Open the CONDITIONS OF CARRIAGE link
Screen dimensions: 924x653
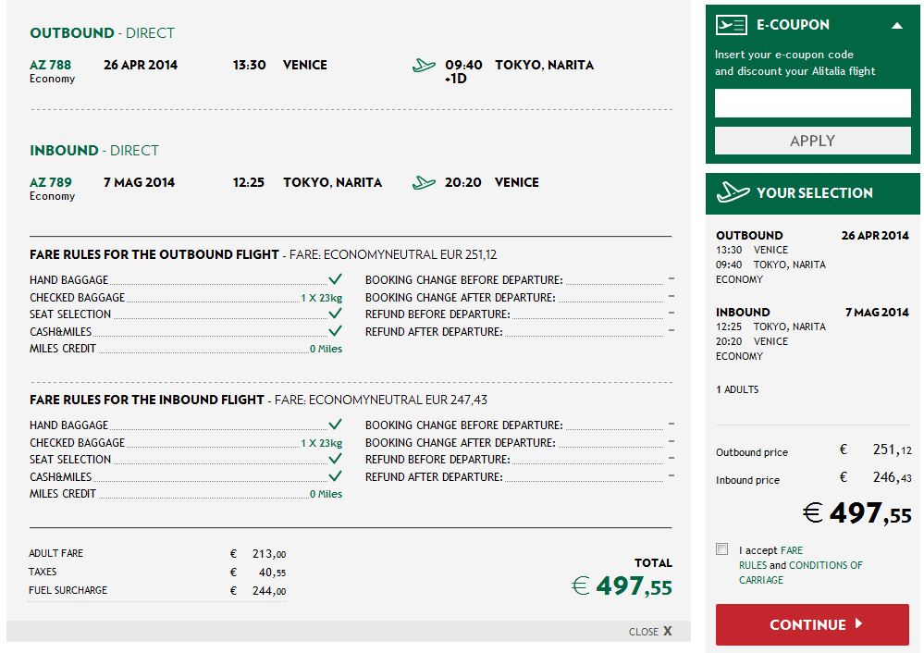coord(801,573)
